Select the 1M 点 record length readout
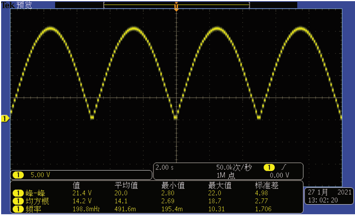The height and width of the screenshot is (215, 355). coord(226,176)
